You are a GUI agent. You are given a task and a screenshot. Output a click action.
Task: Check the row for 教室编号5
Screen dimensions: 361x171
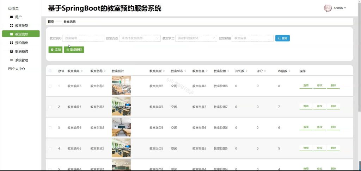[50, 148]
